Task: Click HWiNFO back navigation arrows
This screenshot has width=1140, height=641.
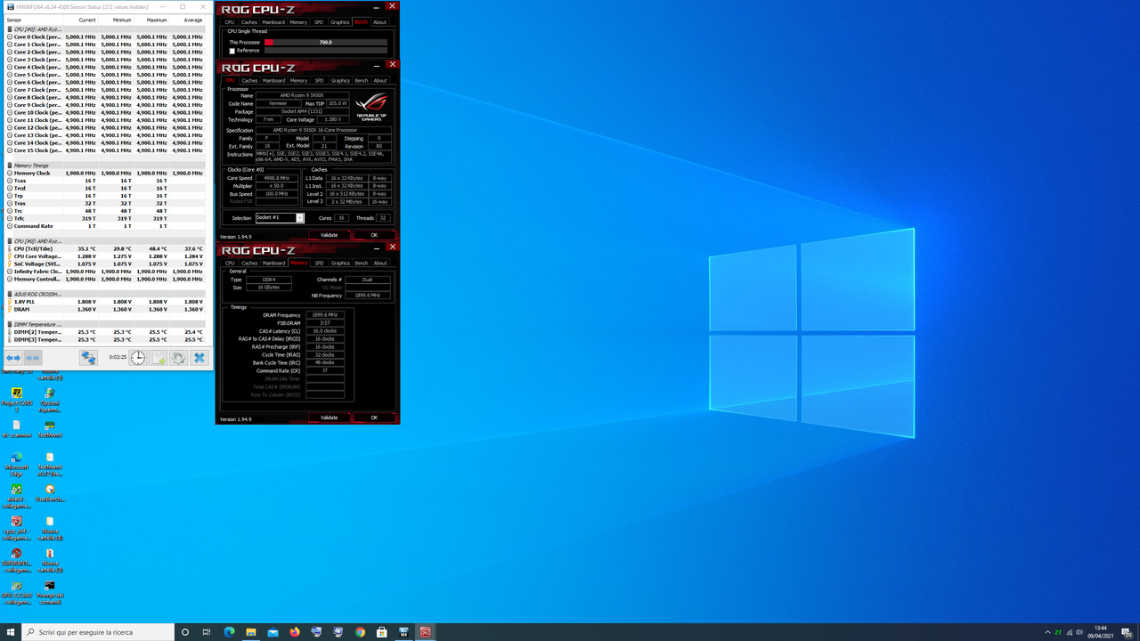Action: point(12,357)
